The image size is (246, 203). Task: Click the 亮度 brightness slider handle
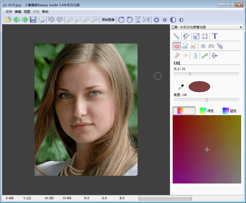207,100
